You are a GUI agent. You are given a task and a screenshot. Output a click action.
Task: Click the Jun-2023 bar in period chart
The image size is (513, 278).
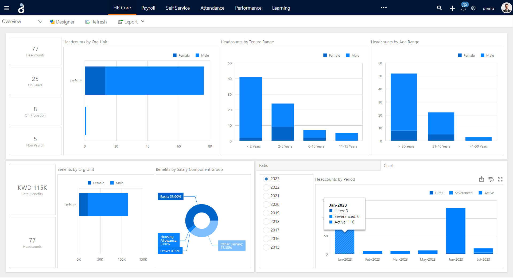(x=456, y=230)
